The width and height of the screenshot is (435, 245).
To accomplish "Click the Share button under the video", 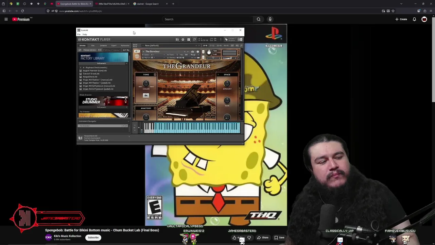I will tap(263, 238).
